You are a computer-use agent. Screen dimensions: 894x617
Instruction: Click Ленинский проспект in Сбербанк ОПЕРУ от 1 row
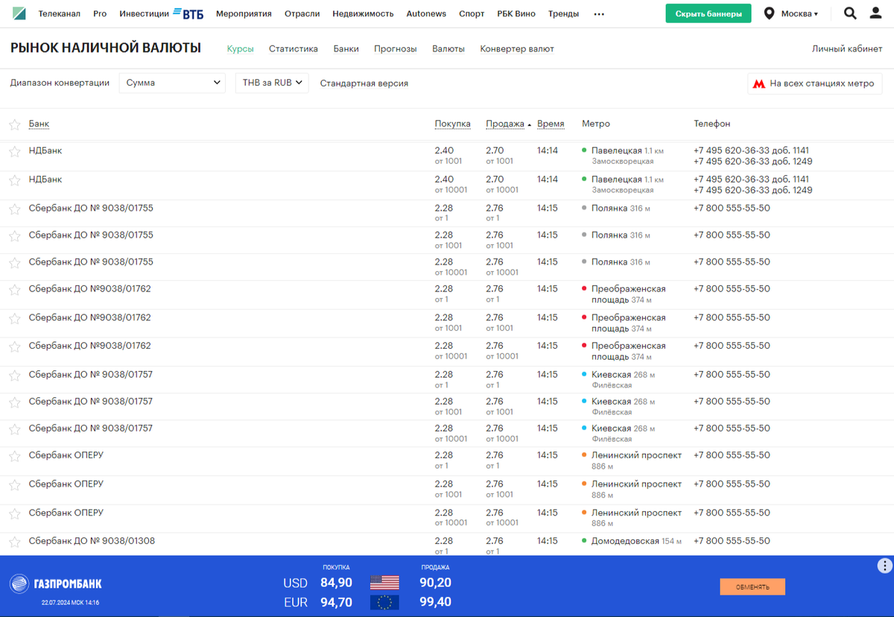tap(636, 455)
